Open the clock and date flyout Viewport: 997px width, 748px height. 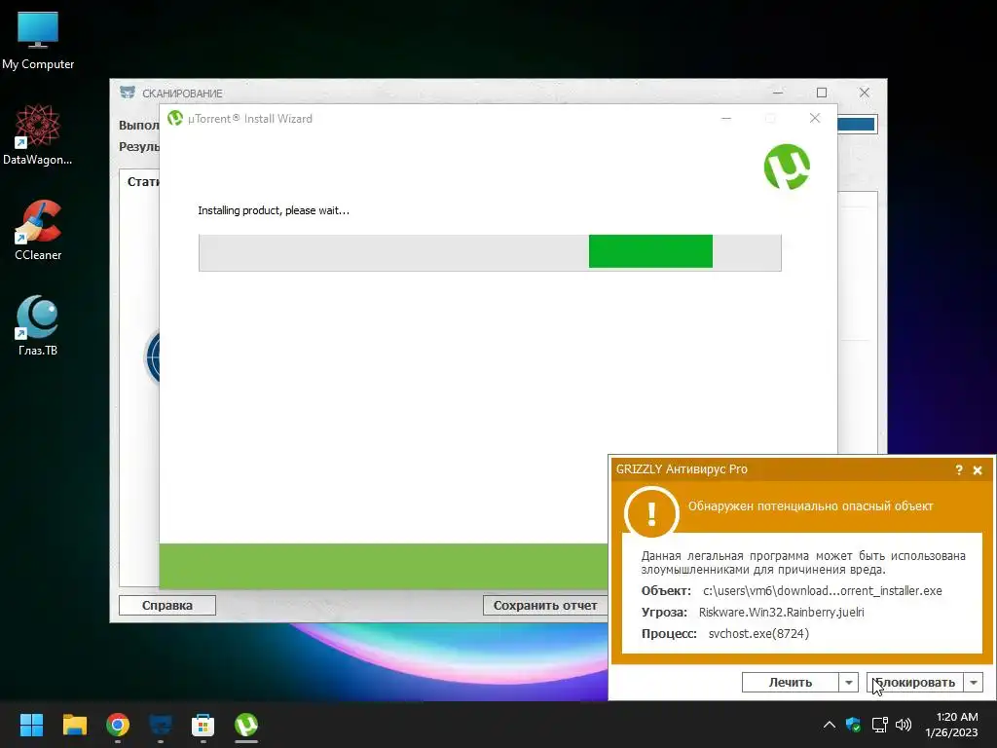pos(951,725)
